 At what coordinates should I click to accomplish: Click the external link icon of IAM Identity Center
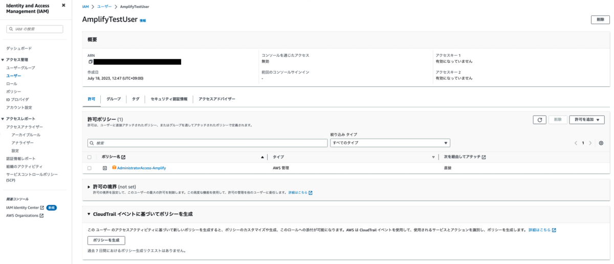[42, 208]
